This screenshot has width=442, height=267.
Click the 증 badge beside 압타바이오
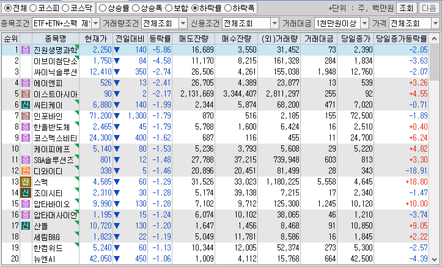point(26,203)
